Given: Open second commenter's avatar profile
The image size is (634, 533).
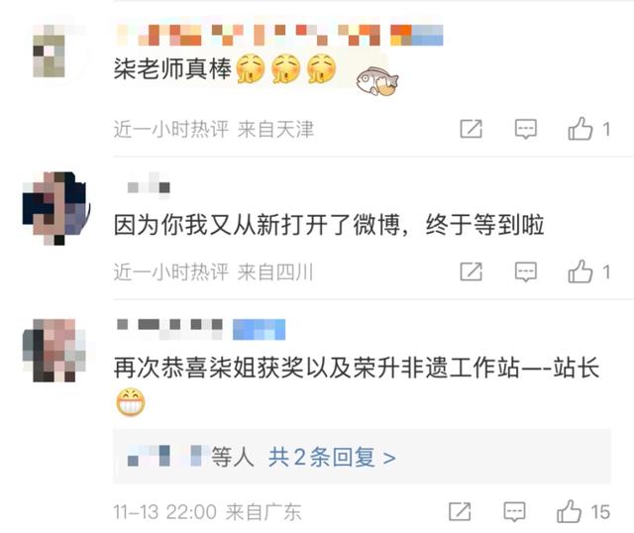Looking at the screenshot, I should 55,208.
